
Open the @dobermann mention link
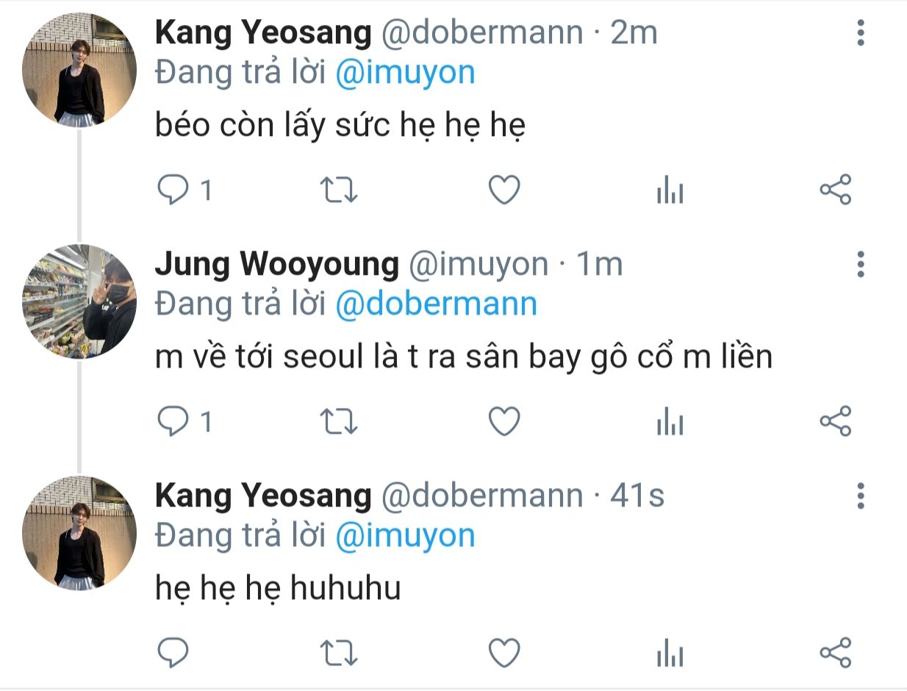(436, 304)
